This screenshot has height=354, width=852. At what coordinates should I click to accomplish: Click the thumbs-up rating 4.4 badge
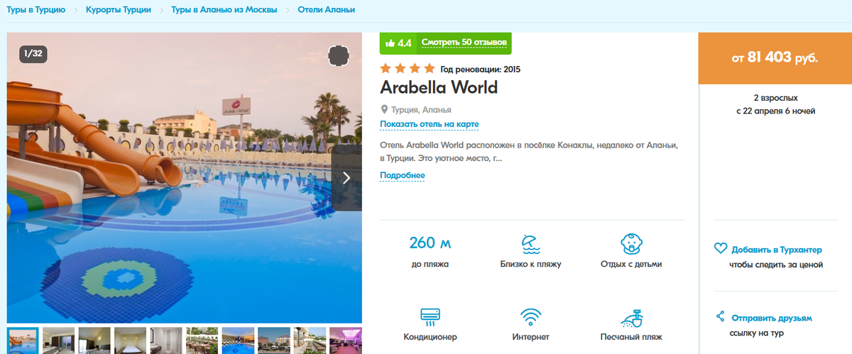[x=398, y=43]
